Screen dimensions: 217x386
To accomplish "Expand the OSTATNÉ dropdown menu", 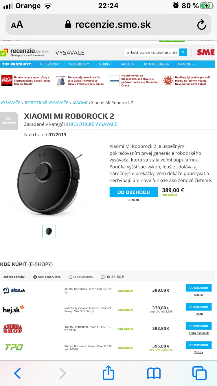I will pos(185,64).
